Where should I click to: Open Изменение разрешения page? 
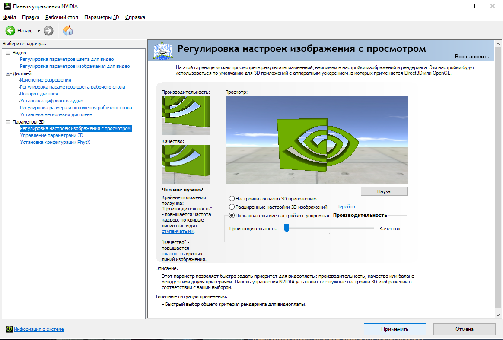point(45,80)
